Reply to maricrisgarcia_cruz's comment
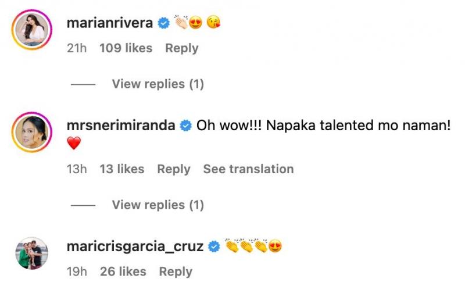Image resolution: width=465 pixels, height=286 pixels. [x=175, y=271]
